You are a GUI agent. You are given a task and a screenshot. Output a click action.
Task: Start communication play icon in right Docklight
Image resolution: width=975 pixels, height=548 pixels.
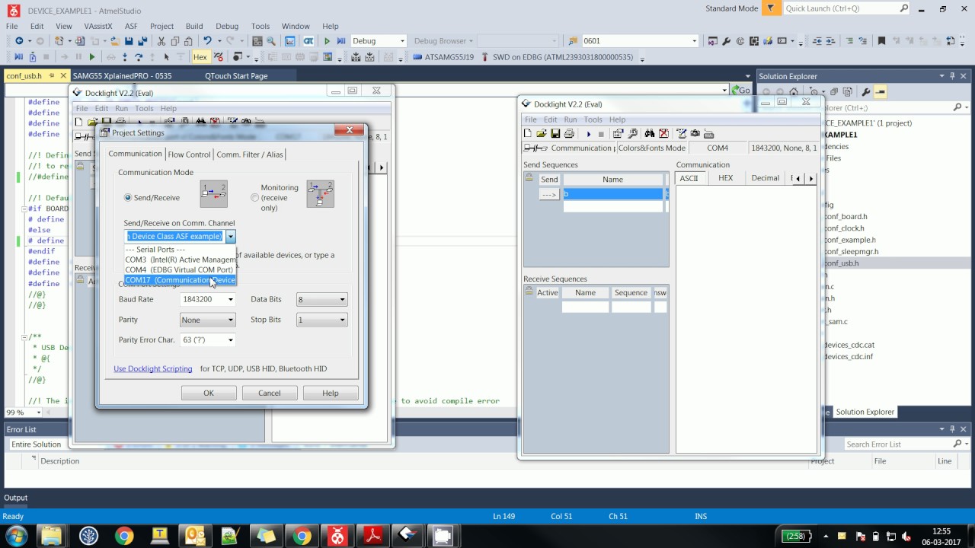point(588,133)
